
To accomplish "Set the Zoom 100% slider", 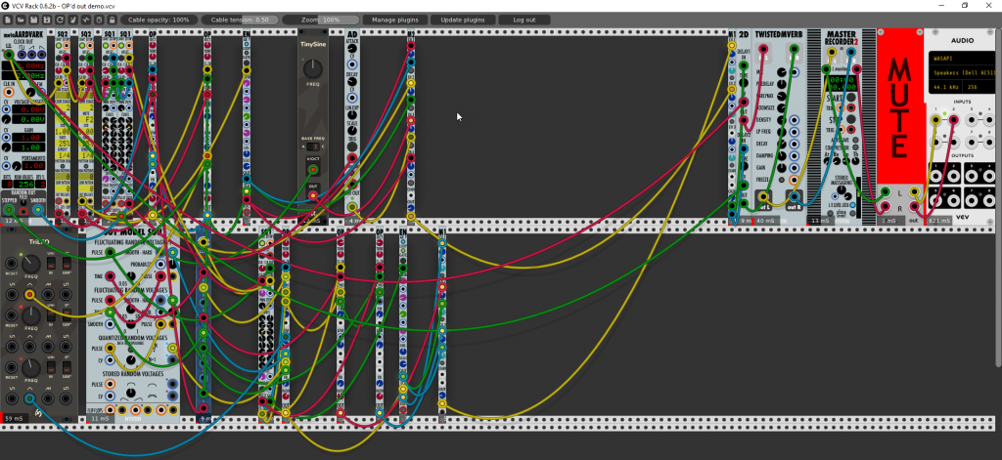I will click(x=321, y=20).
